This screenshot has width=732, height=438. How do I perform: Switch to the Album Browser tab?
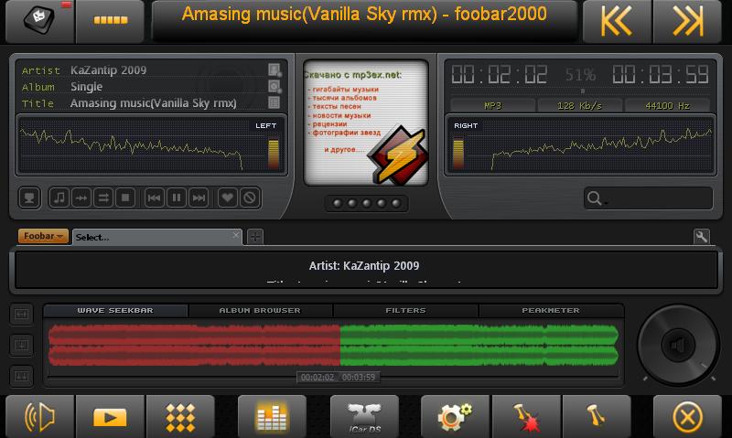[x=260, y=311]
